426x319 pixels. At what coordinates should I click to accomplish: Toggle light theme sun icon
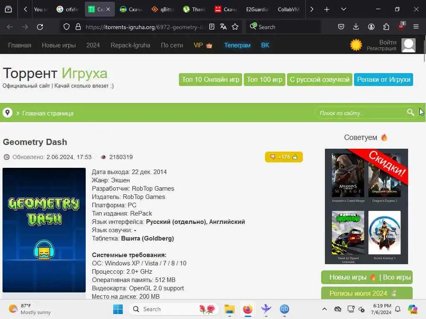tap(356, 45)
